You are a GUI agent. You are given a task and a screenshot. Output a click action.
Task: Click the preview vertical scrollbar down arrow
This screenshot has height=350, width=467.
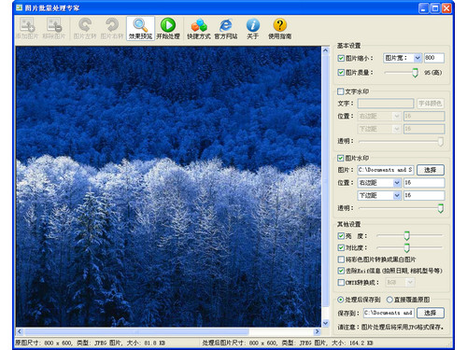pyautogui.click(x=326, y=323)
